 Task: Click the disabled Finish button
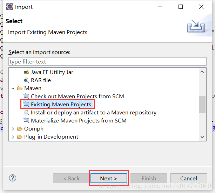(149, 178)
